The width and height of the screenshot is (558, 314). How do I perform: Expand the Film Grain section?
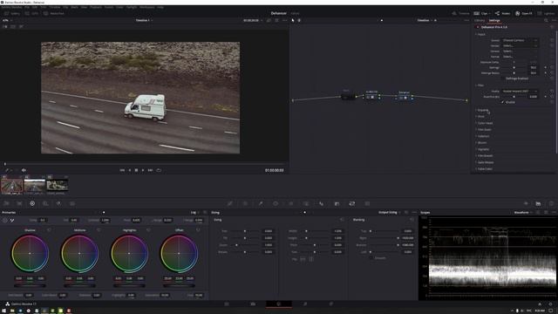(485, 130)
